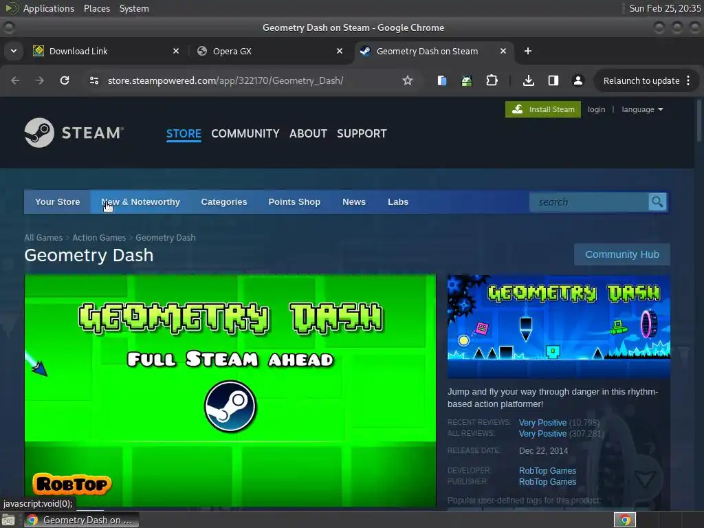Open recent reviews Very Positive link

pyautogui.click(x=543, y=423)
